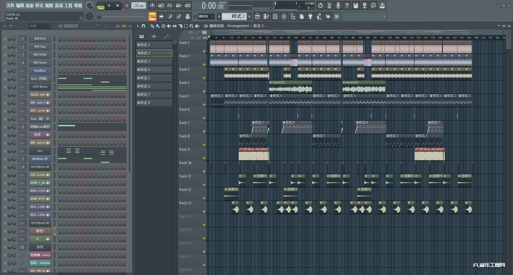
Task: Enable wait for input before recording
Action: (x=161, y=5)
